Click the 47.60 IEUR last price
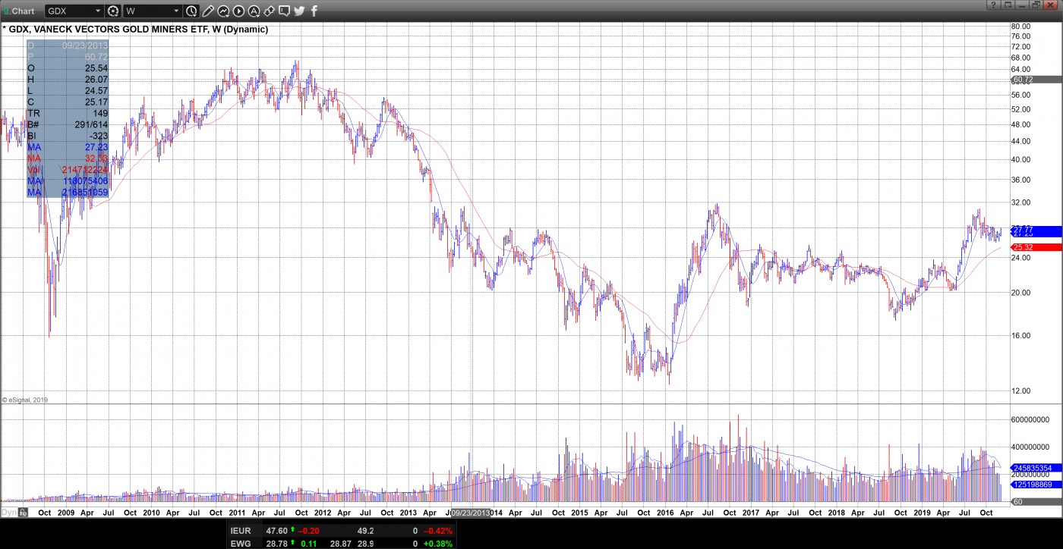Image resolution: width=1063 pixels, height=549 pixels. [276, 531]
